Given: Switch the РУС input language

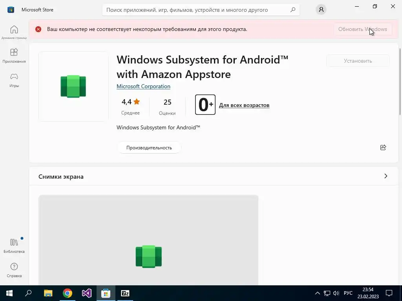Looking at the screenshot, I should [348, 293].
